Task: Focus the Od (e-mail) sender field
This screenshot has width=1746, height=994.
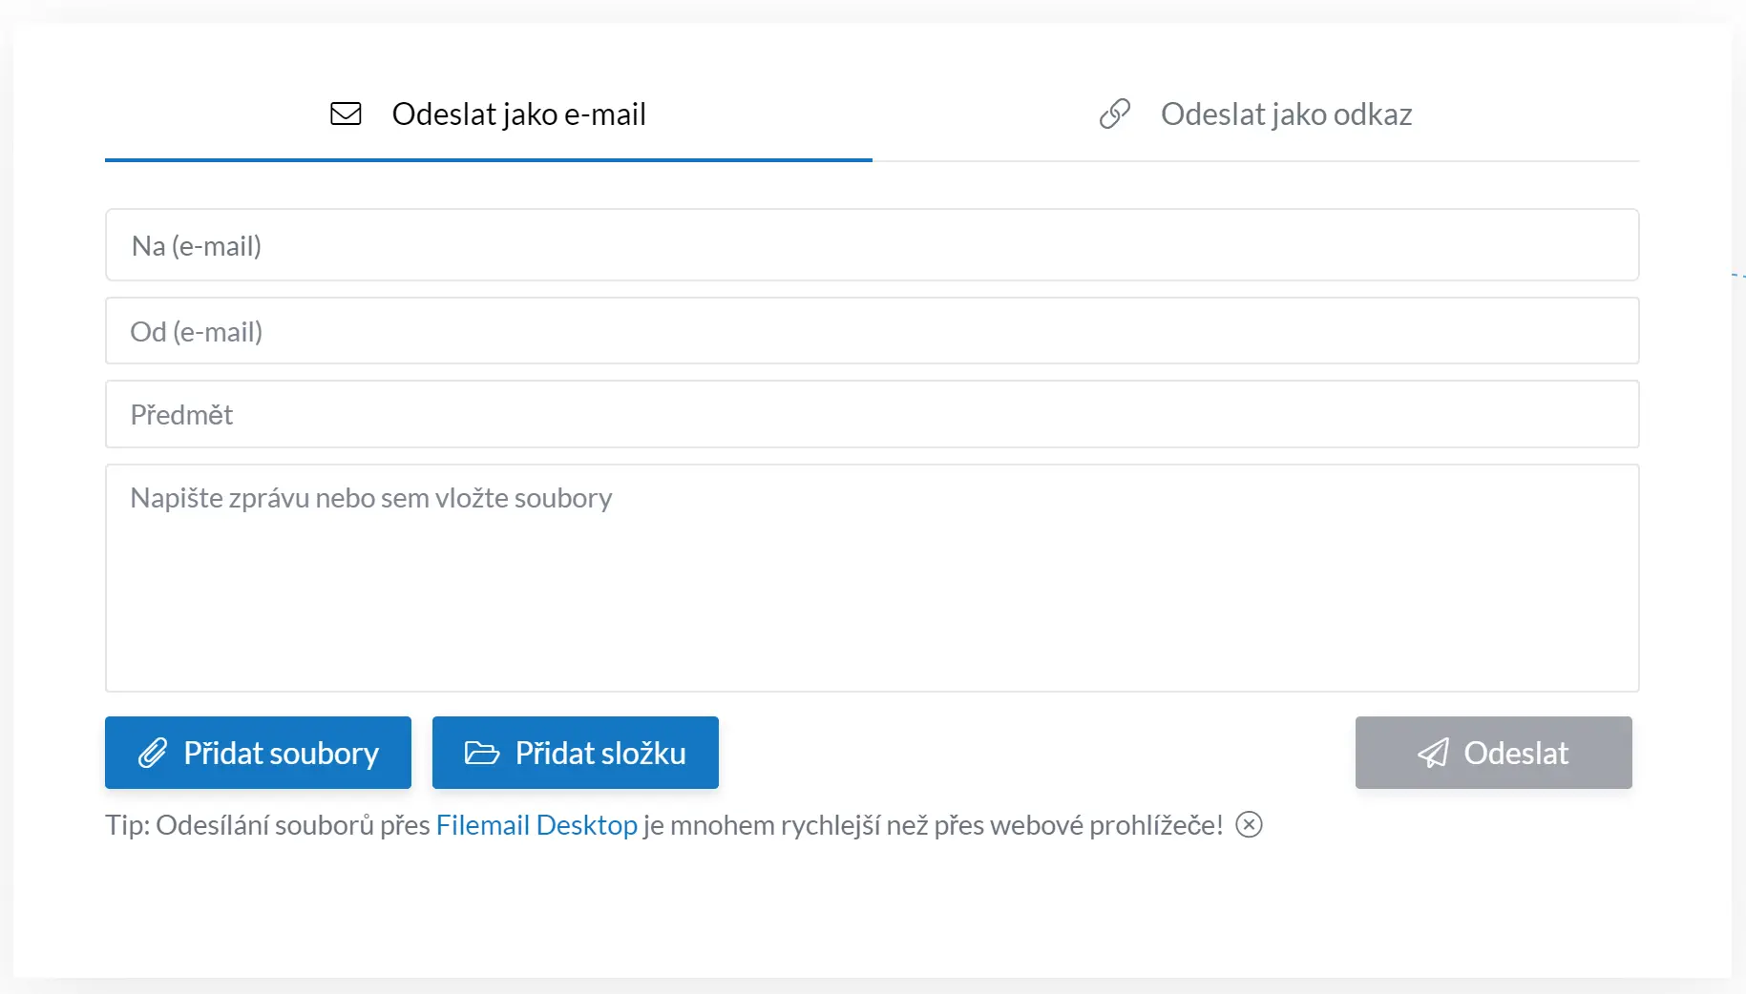Action: 872,331
